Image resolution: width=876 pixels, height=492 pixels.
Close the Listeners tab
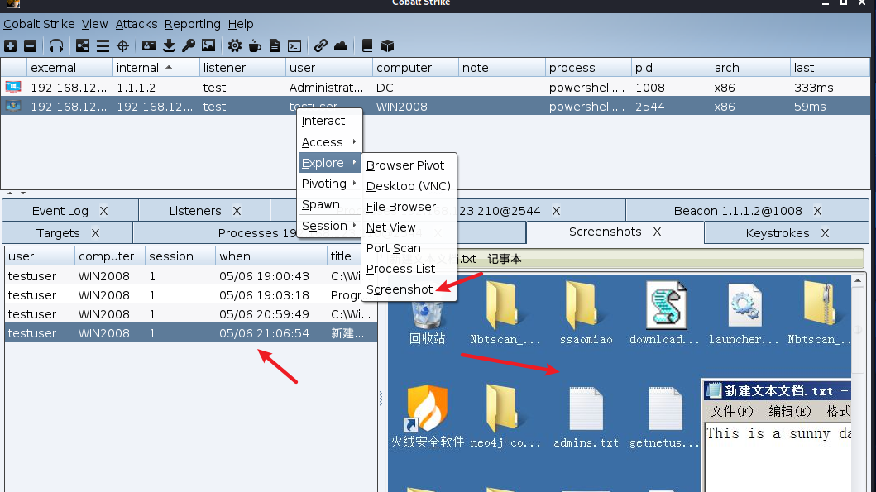[x=237, y=211]
